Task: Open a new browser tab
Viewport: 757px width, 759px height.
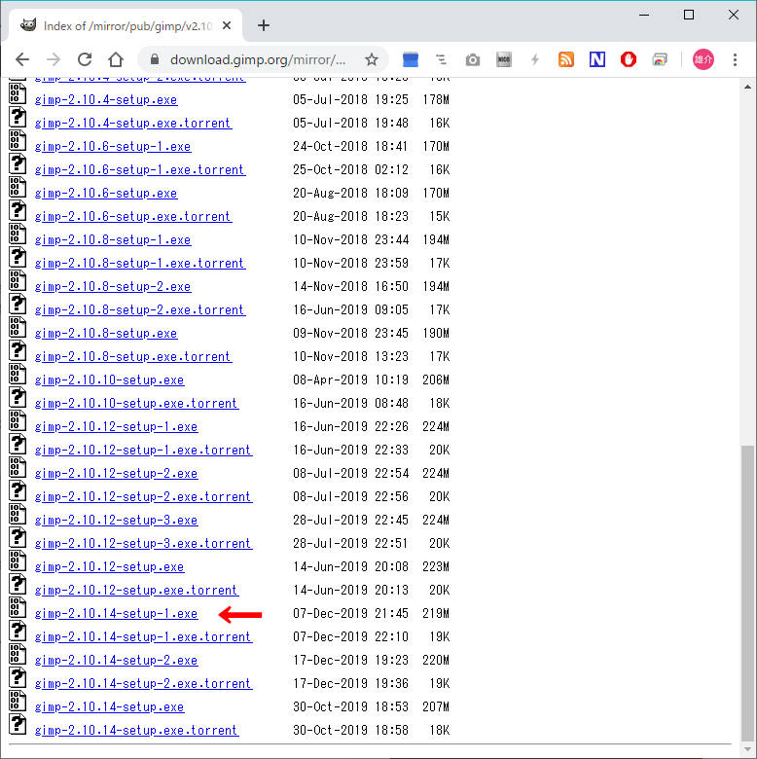Action: coord(264,25)
